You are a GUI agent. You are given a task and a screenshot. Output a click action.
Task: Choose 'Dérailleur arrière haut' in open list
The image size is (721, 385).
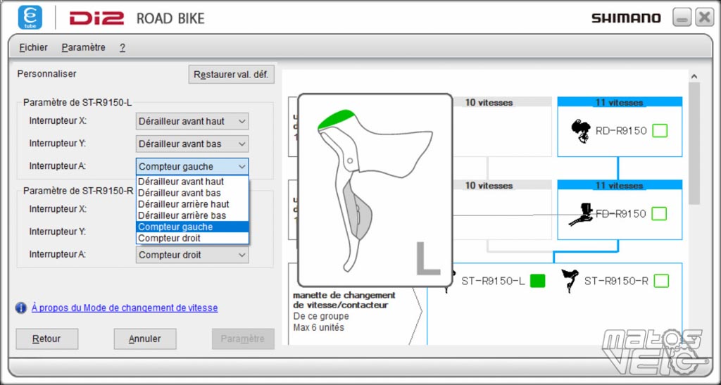(192, 204)
